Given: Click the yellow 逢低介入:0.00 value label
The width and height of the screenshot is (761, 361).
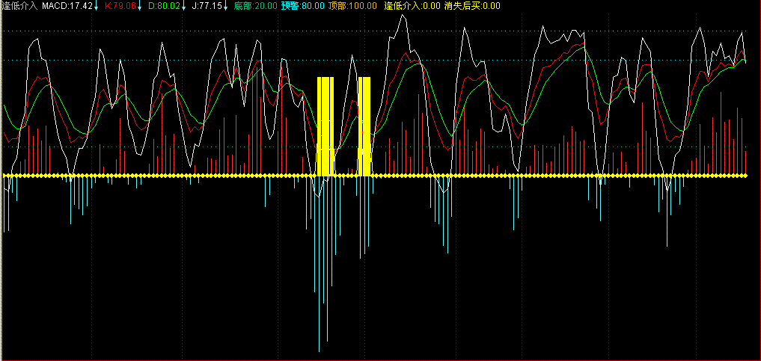Looking at the screenshot, I should click(412, 6).
